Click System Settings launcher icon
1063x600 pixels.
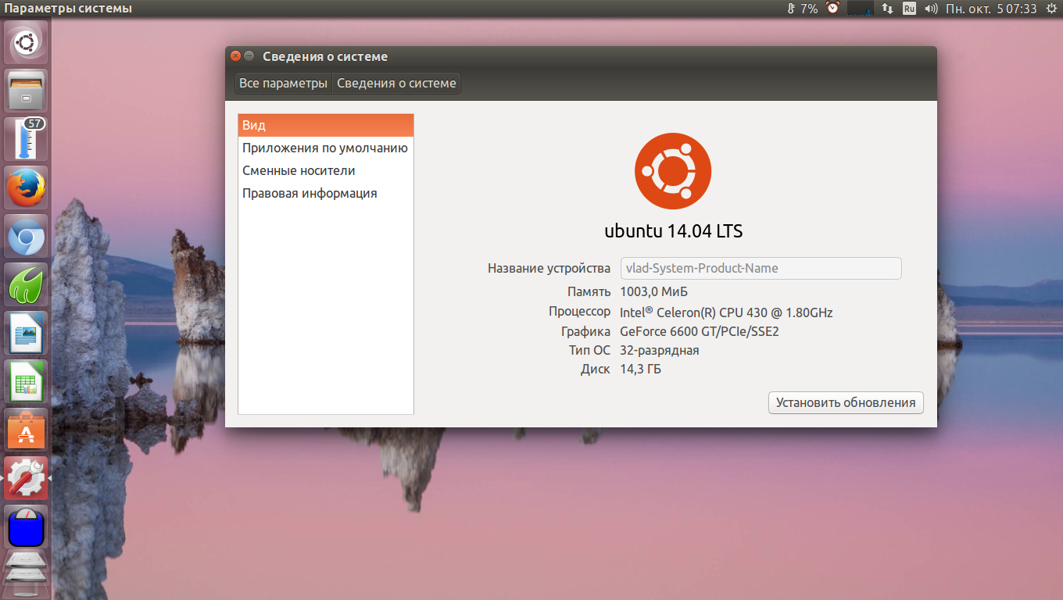(27, 478)
